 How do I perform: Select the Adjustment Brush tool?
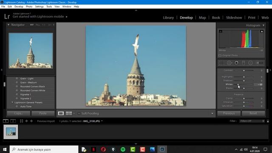pos(260,63)
